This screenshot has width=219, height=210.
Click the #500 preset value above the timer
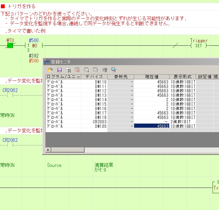[34, 40]
